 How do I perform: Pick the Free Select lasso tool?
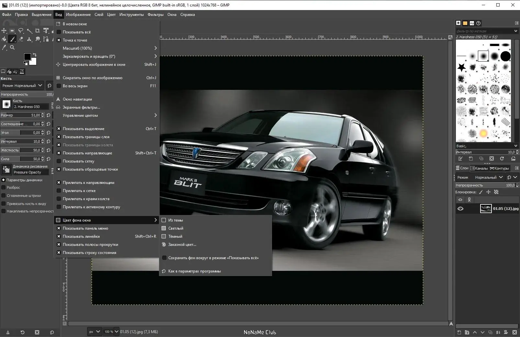coord(21,31)
